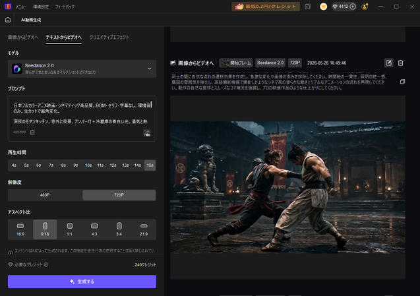This screenshot has height=296, width=420.
Task: Select the 21:9 aspect ratio
Action: click(144, 229)
